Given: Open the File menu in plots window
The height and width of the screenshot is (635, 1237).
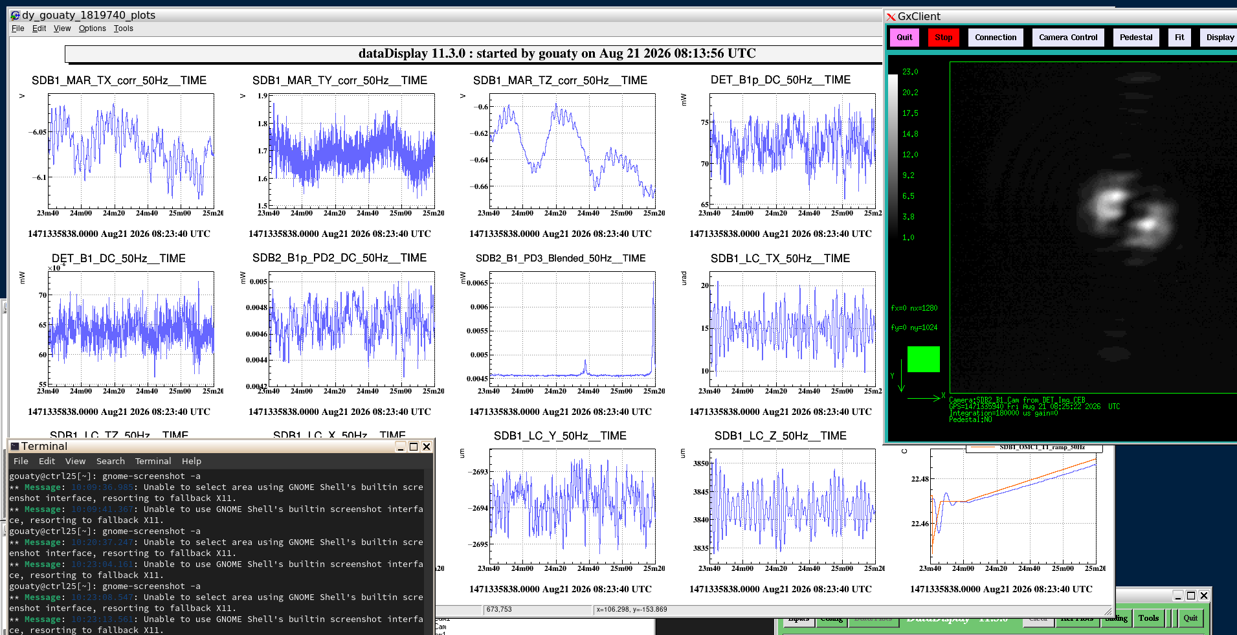Looking at the screenshot, I should point(17,28).
